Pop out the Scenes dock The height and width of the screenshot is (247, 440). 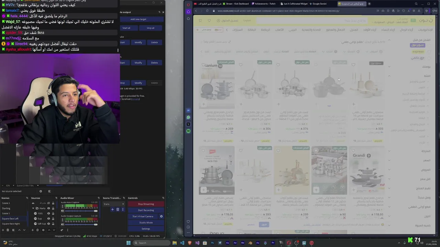(x=27, y=198)
